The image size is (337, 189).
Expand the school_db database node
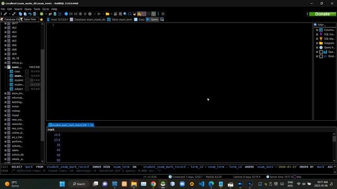tap(5, 154)
